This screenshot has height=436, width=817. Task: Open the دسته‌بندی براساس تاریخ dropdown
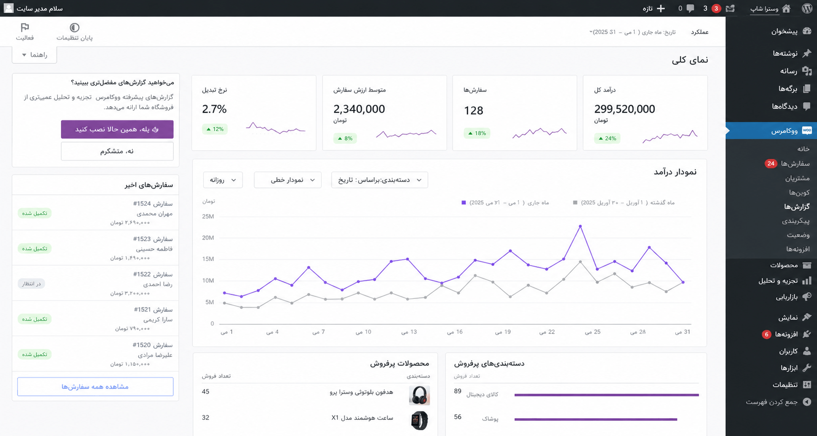379,180
